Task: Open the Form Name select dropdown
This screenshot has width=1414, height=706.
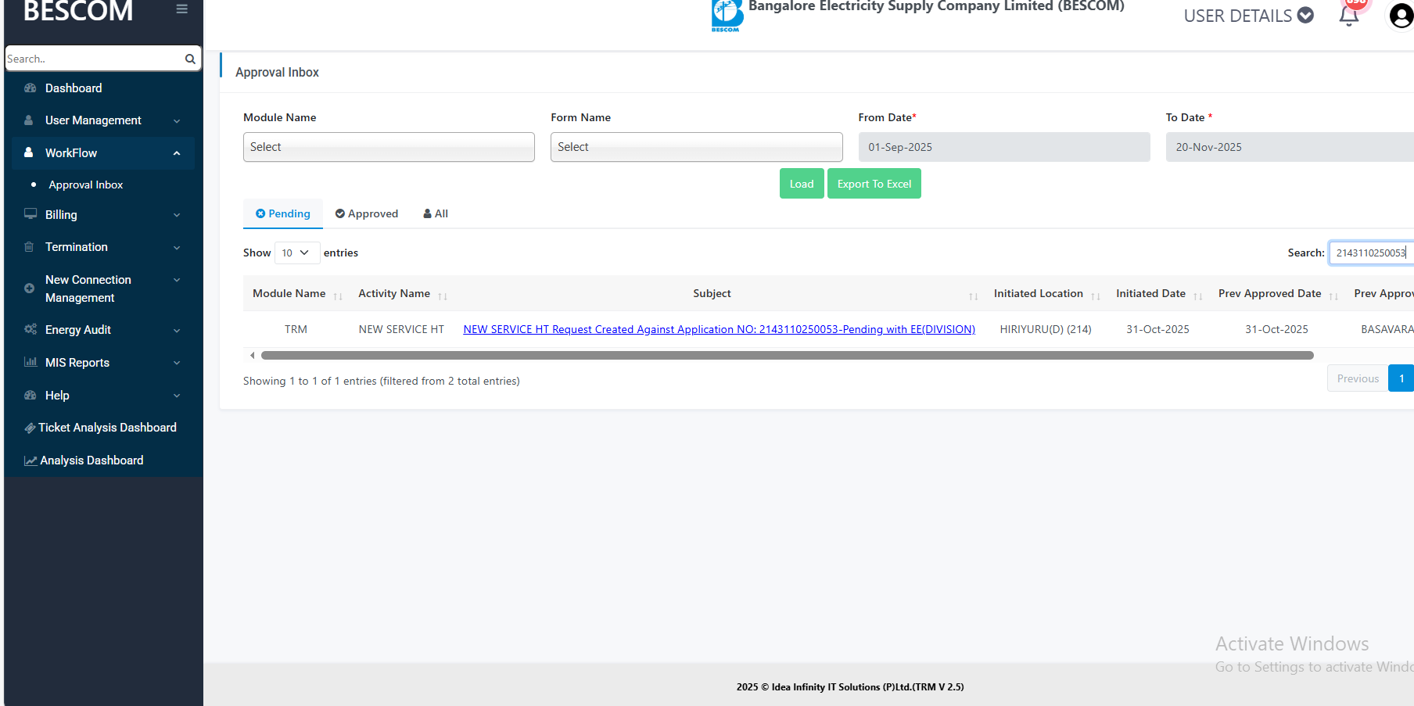Action: pyautogui.click(x=696, y=147)
